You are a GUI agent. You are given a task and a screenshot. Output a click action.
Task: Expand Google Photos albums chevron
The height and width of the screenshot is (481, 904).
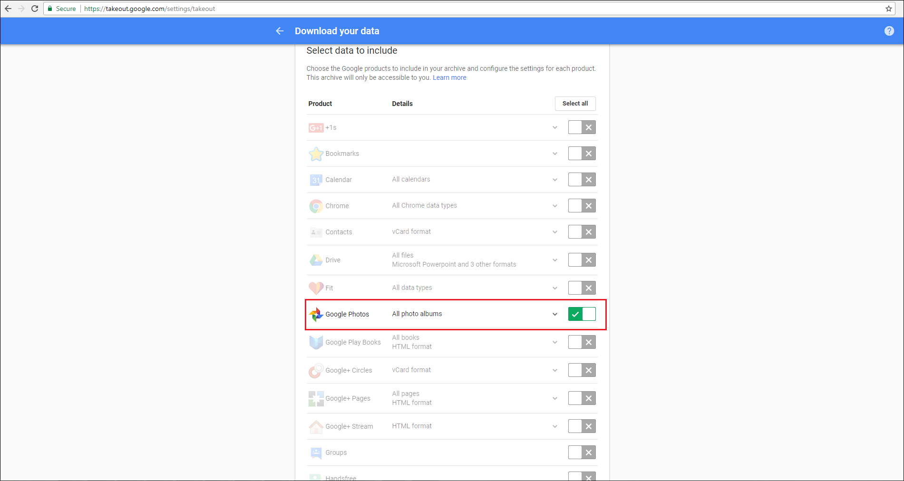(555, 314)
